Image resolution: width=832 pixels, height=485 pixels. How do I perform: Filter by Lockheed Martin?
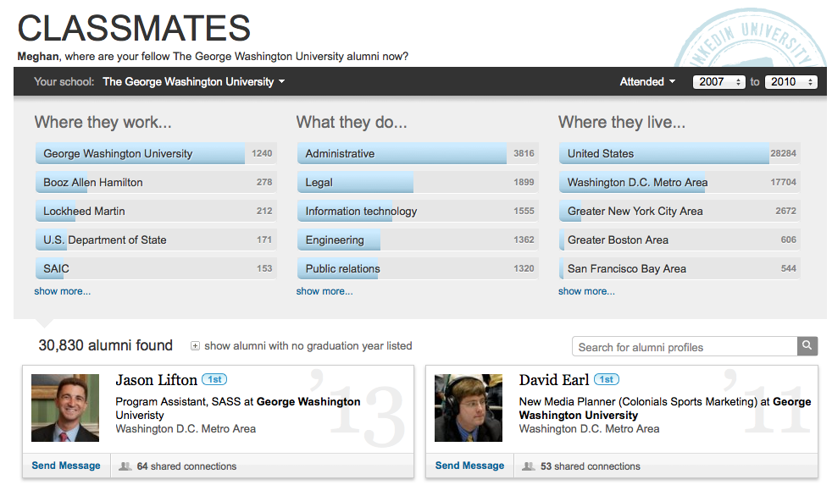156,211
